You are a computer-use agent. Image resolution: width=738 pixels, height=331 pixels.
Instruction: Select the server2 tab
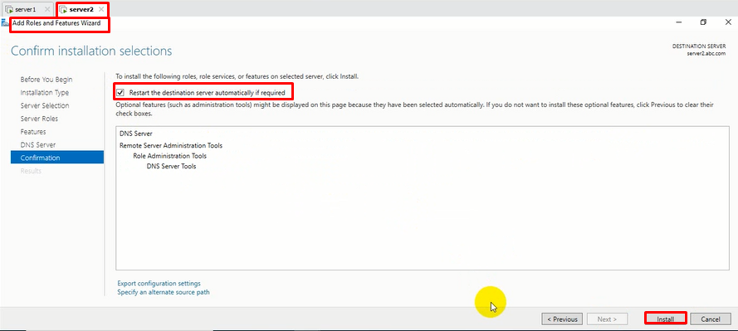pyautogui.click(x=81, y=9)
